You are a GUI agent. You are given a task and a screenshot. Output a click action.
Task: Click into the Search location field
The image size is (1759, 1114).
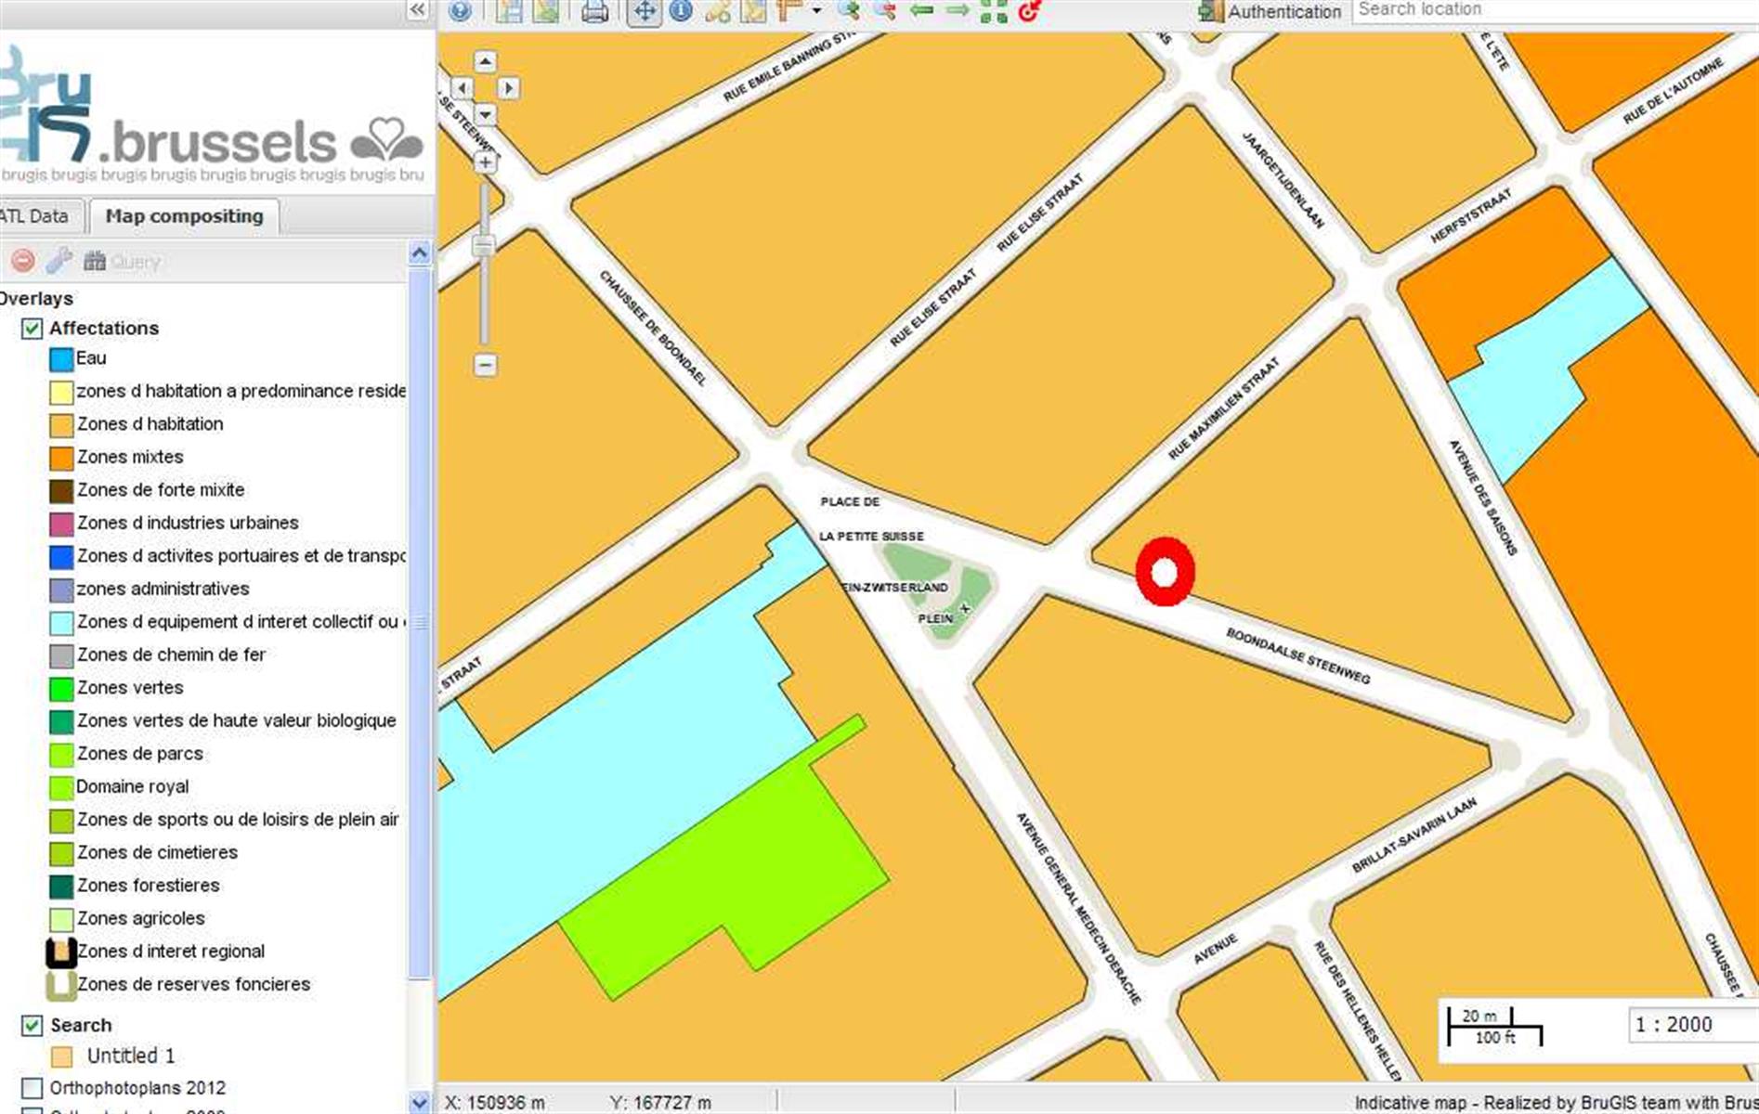[1551, 10]
